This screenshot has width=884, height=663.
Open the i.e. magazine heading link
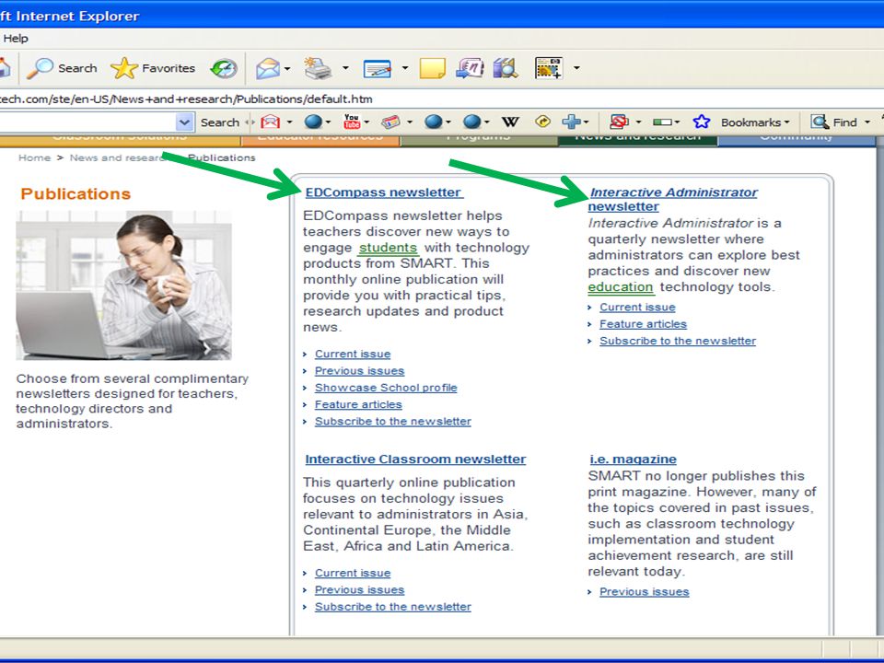633,459
